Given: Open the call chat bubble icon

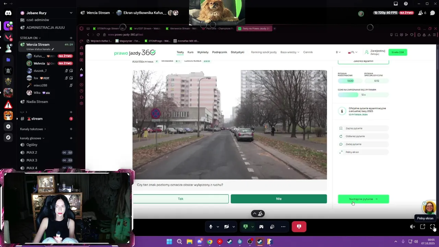Looking at the screenshot, I should click(432, 13).
